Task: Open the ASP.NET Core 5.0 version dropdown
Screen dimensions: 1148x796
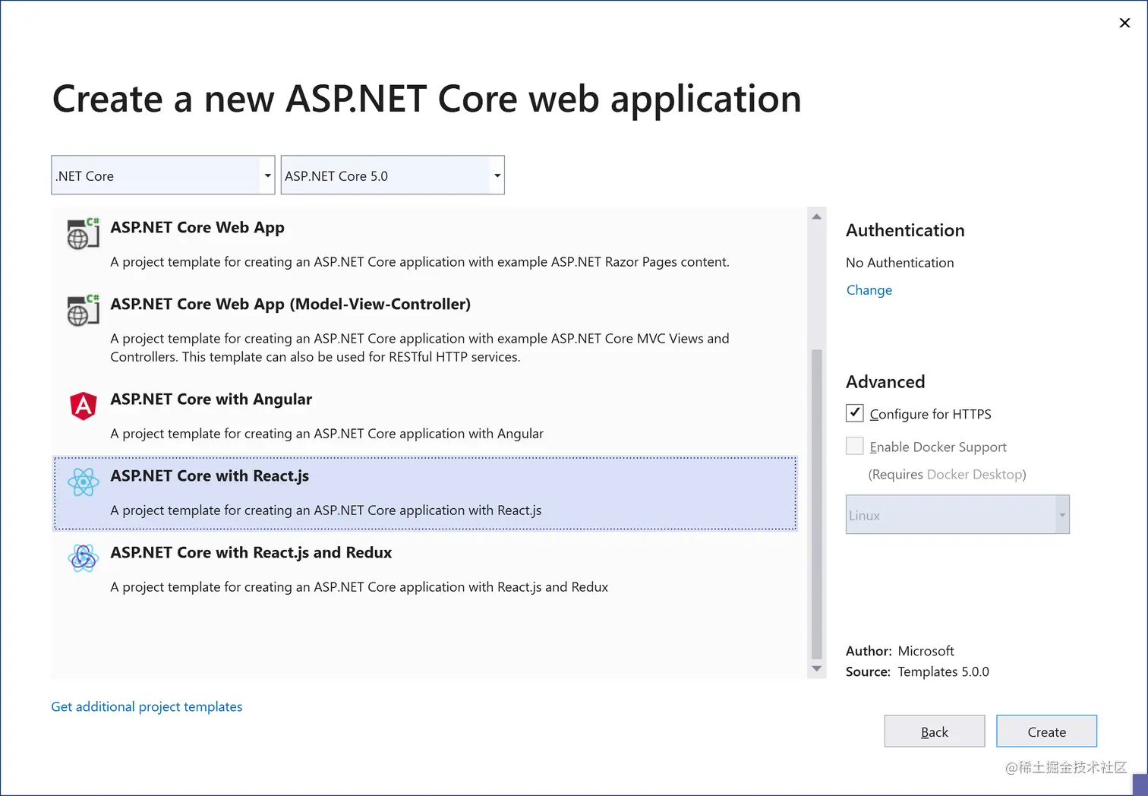Action: [497, 175]
